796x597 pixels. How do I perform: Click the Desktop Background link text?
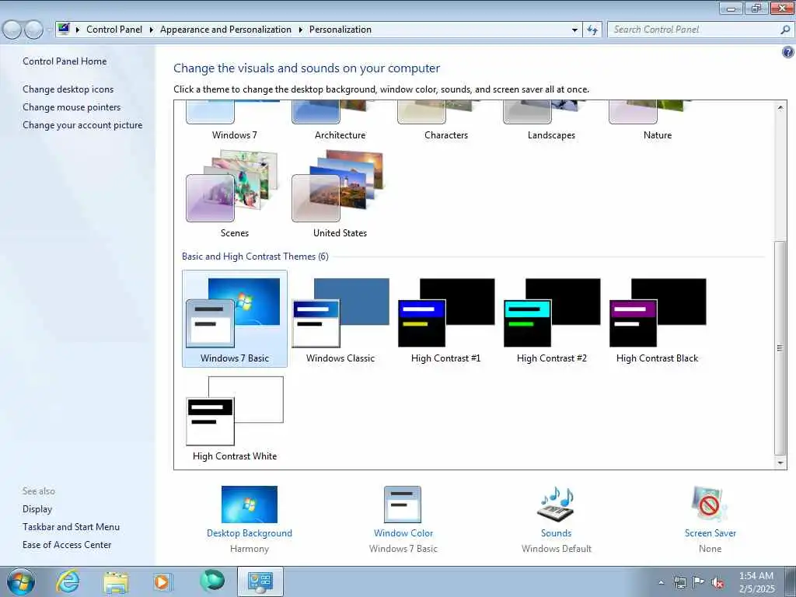click(x=250, y=533)
